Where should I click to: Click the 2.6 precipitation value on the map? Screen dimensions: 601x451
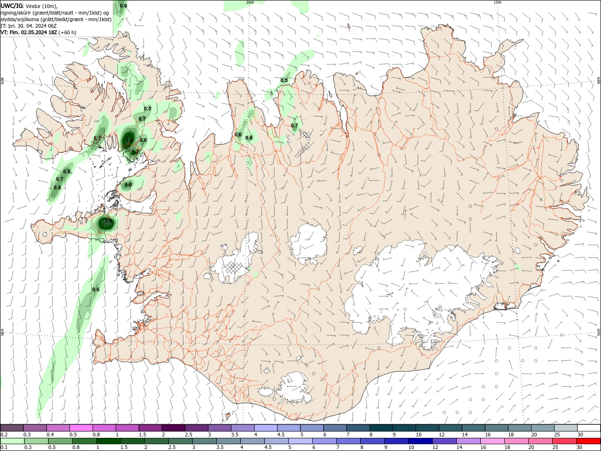tap(108, 221)
